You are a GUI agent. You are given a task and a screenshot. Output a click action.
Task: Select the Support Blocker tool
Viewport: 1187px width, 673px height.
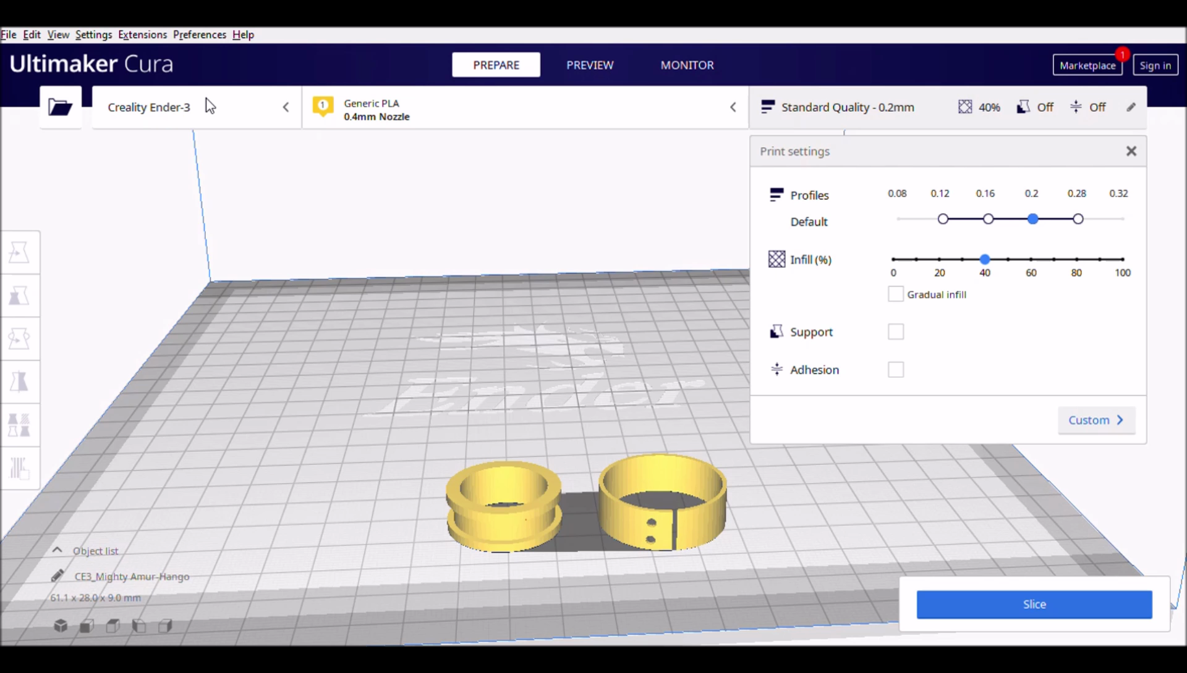pos(20,469)
